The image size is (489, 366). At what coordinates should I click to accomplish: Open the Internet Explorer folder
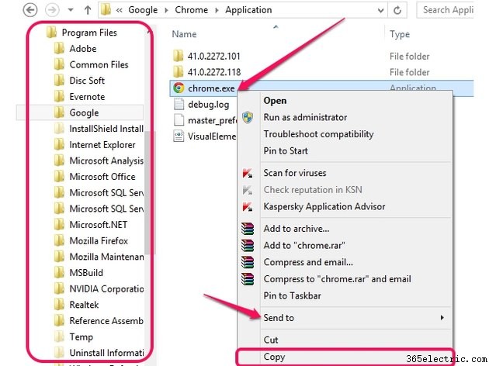(102, 145)
